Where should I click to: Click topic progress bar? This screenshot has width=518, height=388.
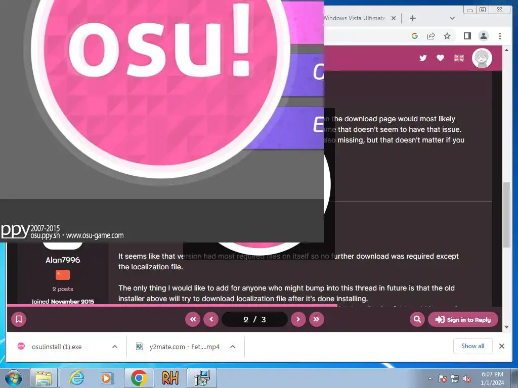254,305
